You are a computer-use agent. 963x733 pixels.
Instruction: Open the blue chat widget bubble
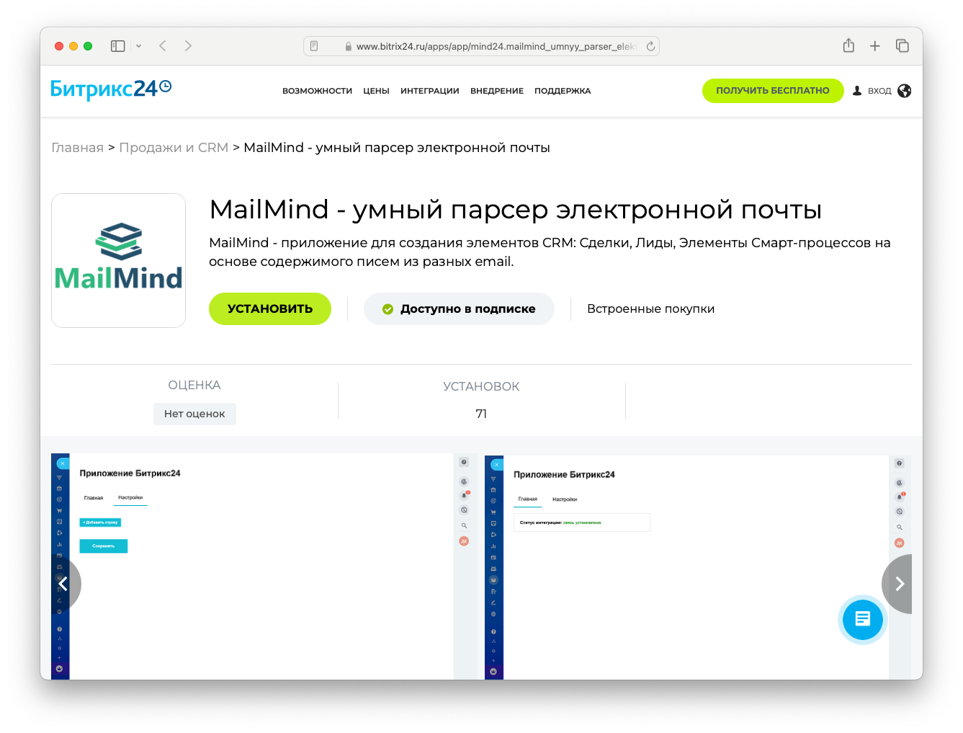click(862, 620)
